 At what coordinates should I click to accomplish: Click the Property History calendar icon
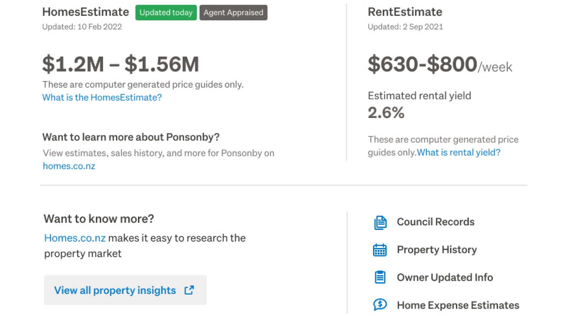coord(380,250)
